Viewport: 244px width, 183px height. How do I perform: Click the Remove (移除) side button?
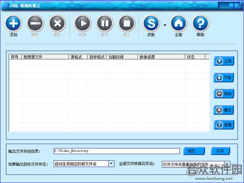click(x=224, y=94)
